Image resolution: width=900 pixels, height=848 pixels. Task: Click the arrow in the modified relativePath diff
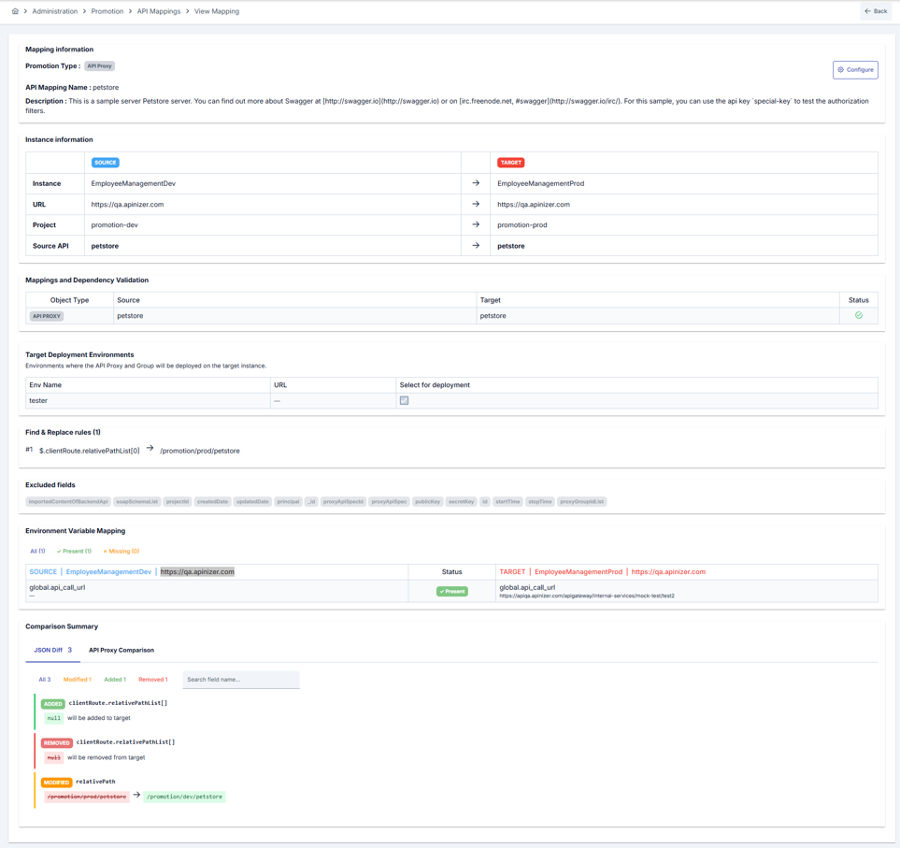[136, 796]
